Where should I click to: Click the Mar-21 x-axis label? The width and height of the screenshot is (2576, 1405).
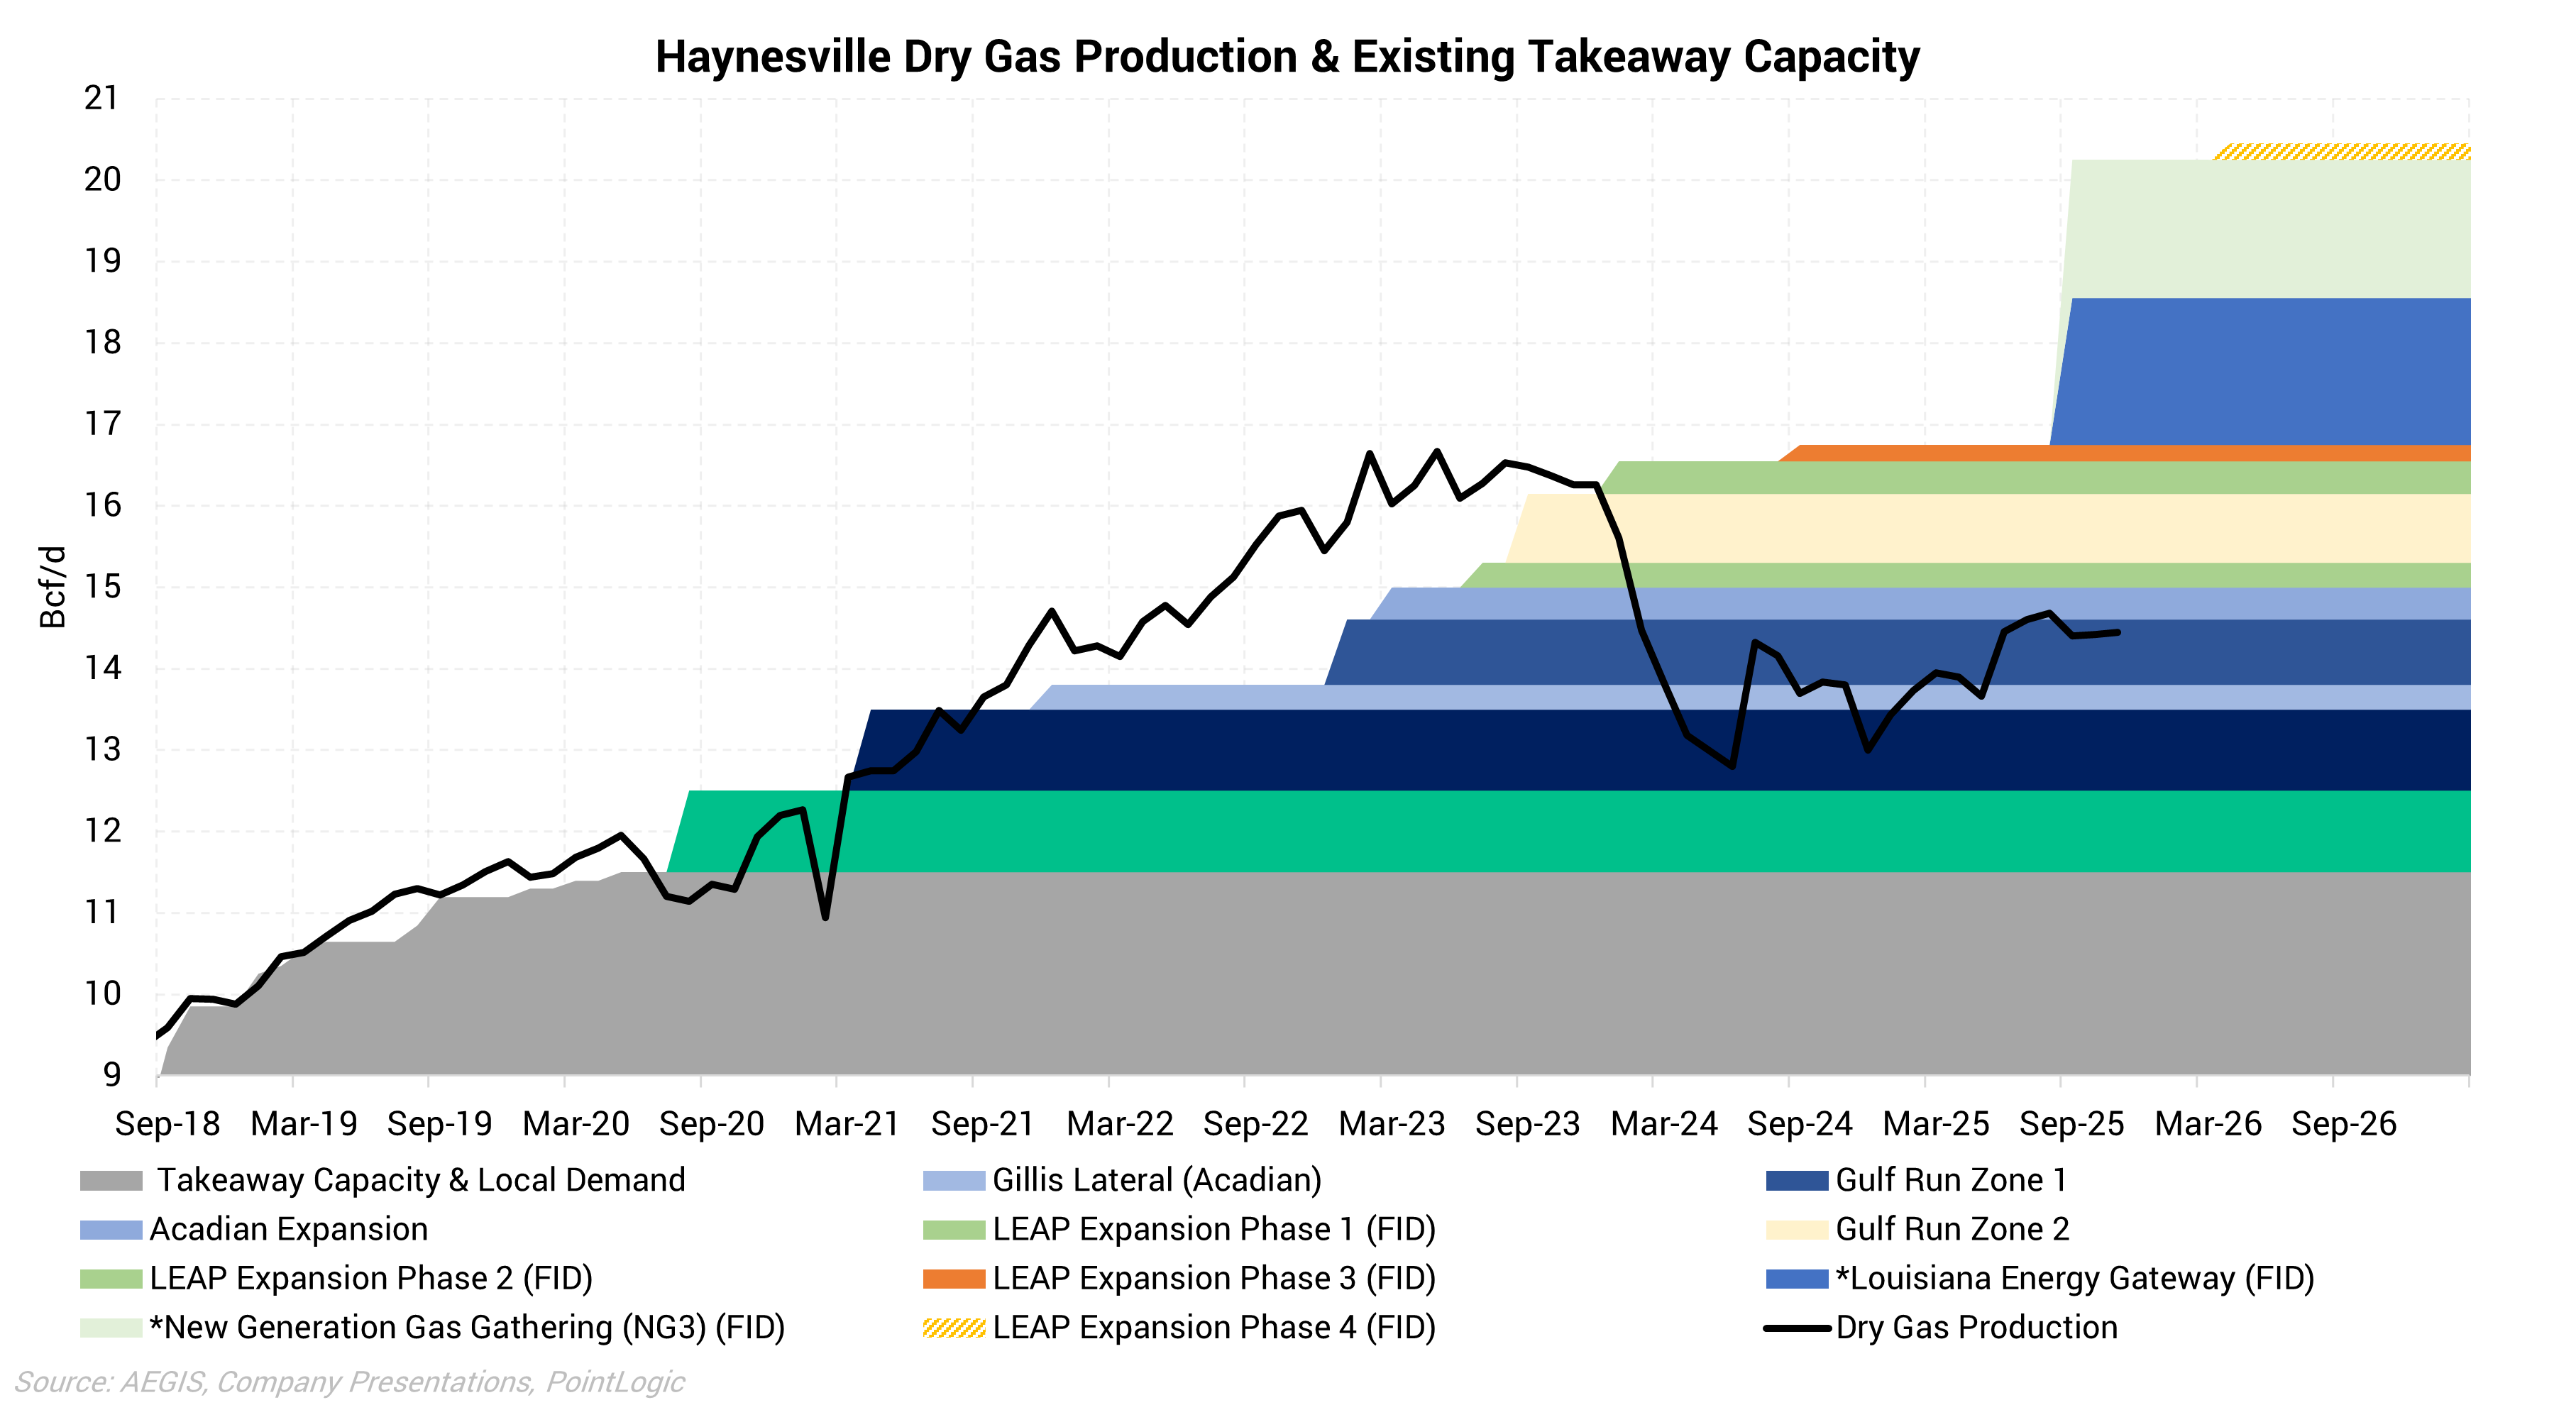[847, 1124]
